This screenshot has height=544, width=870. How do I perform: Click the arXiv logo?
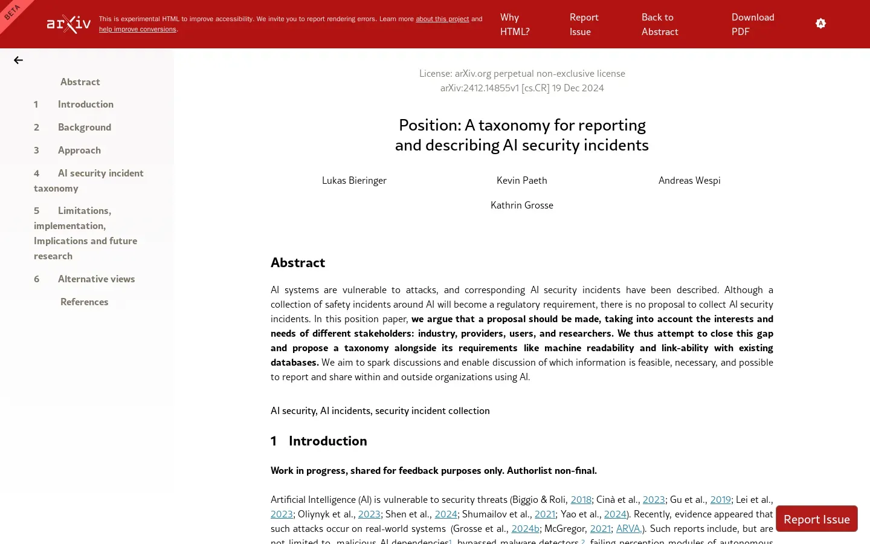pos(69,24)
